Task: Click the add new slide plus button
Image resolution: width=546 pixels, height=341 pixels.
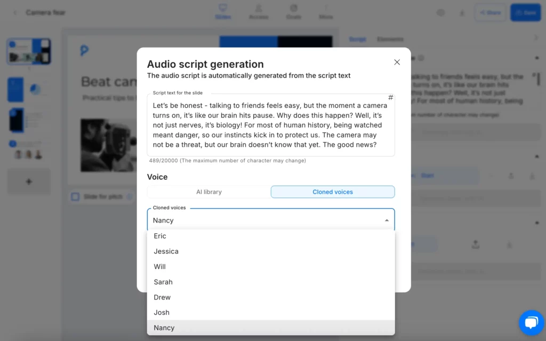Action: 29,182
